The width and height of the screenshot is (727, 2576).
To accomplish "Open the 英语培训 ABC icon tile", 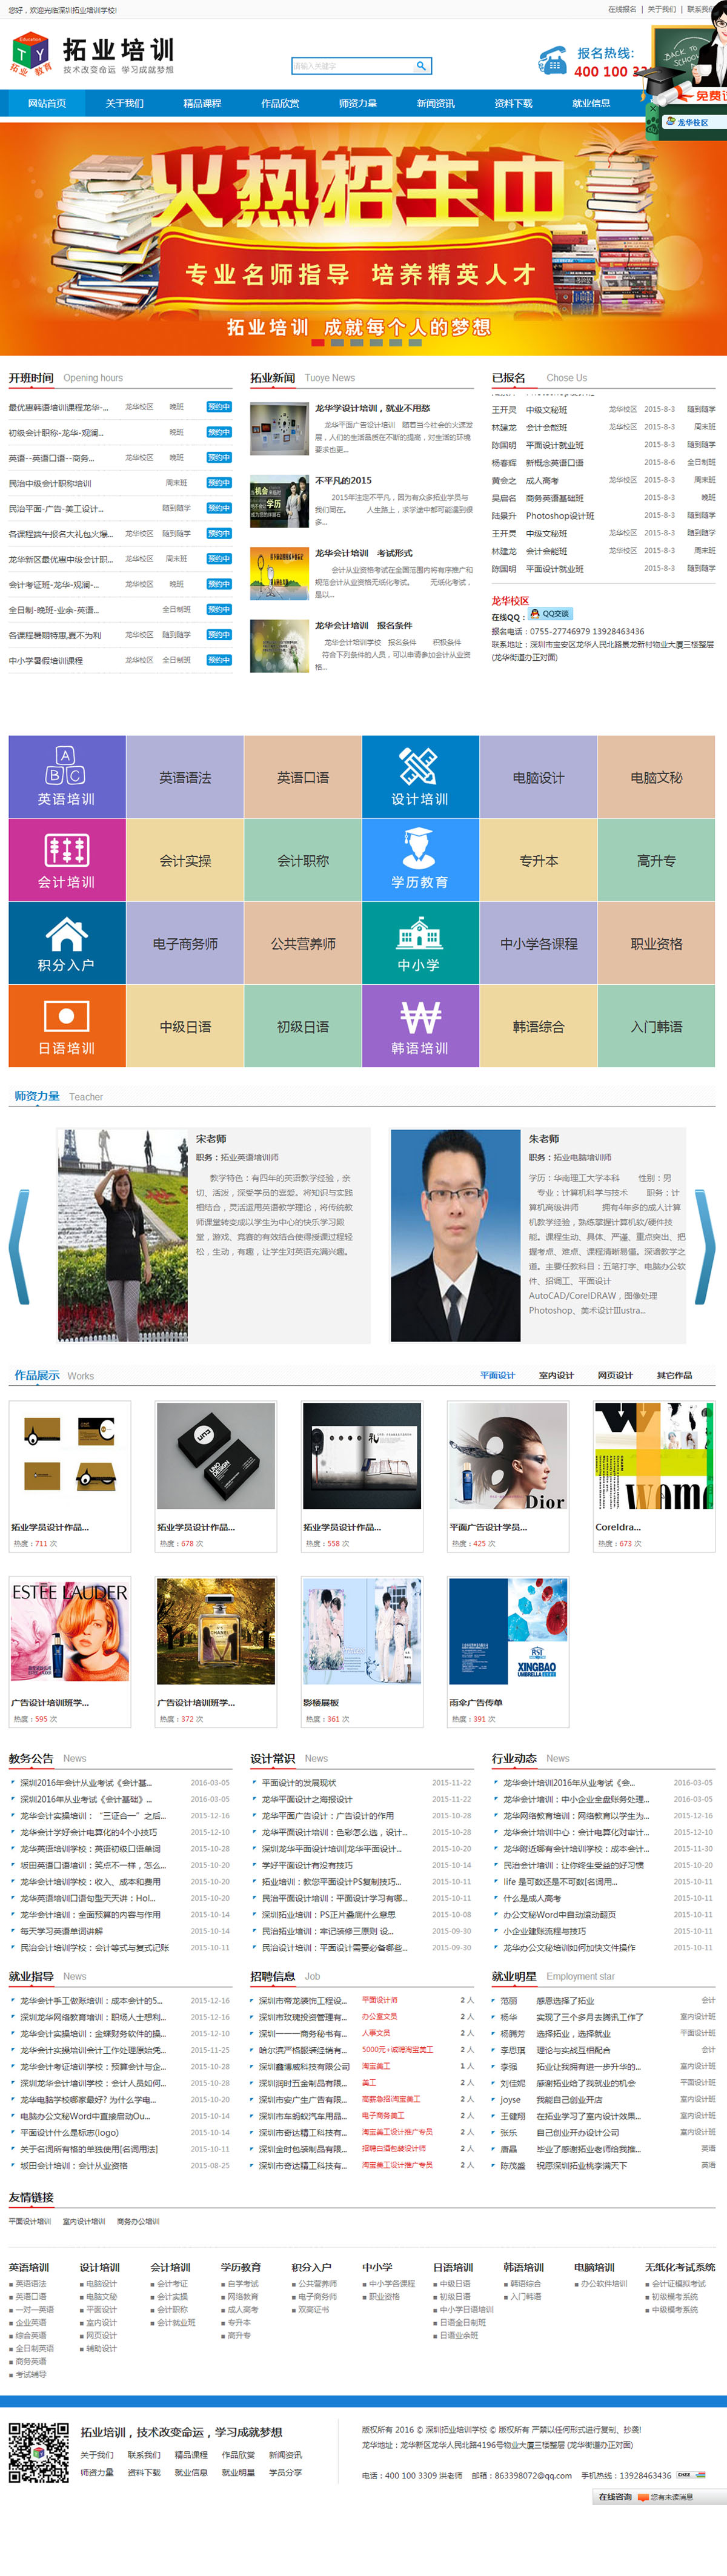I will coord(67,777).
